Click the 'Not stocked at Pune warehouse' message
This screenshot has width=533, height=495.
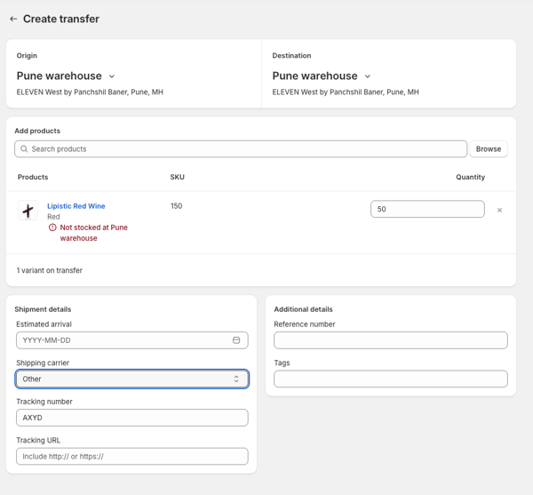tap(93, 233)
